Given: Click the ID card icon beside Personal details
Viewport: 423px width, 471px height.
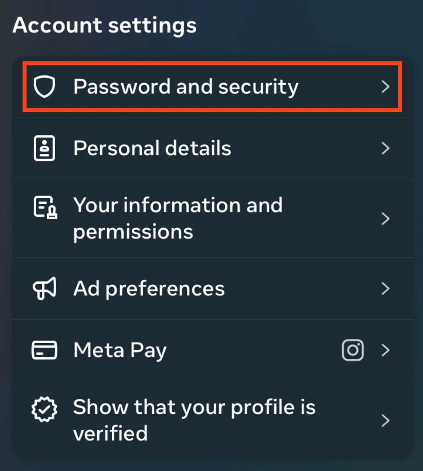Looking at the screenshot, I should (44, 148).
